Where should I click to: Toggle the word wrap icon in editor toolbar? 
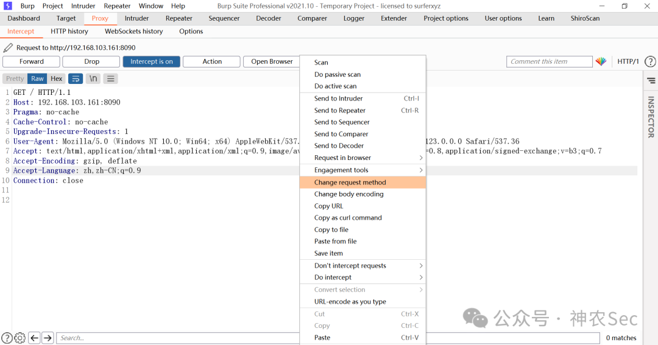pyautogui.click(x=76, y=79)
